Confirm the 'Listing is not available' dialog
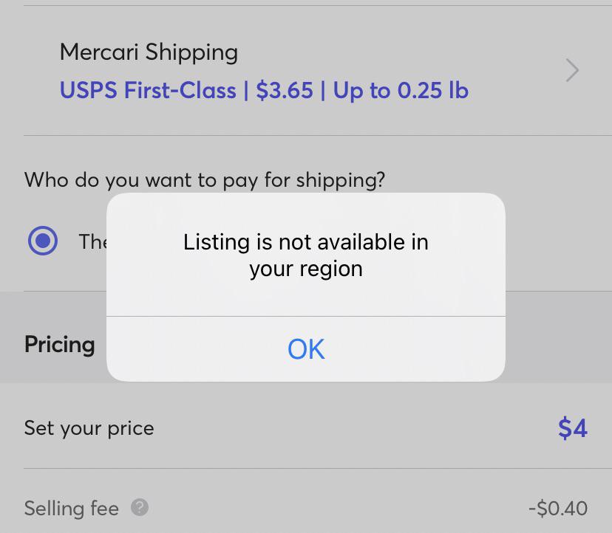 [x=305, y=349]
